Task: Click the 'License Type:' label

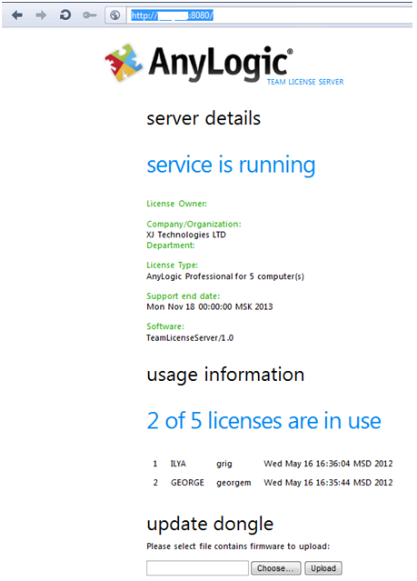Action: 173,265
